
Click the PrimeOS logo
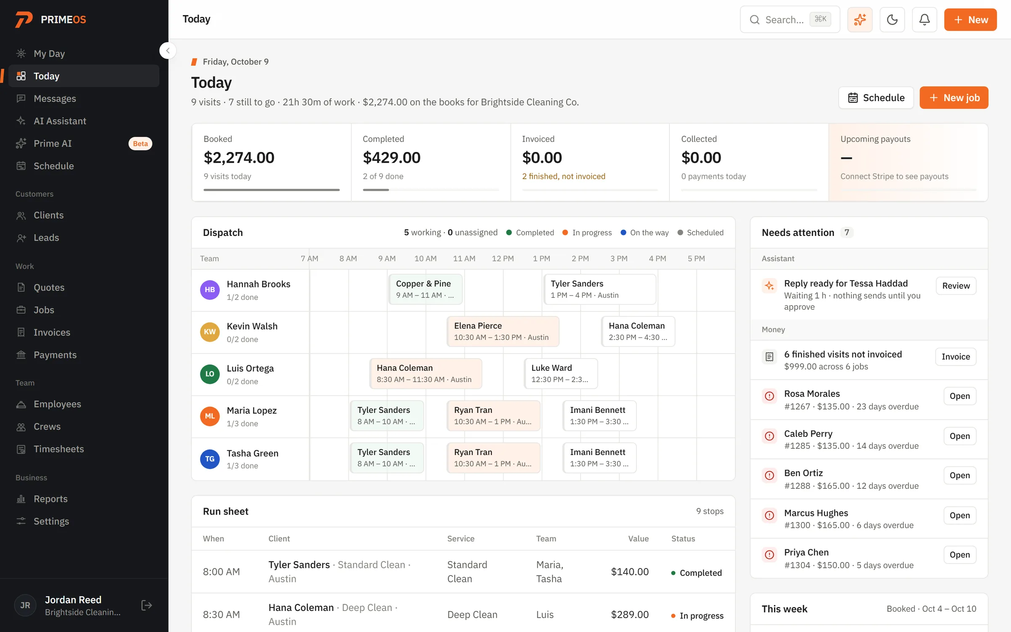tap(51, 19)
